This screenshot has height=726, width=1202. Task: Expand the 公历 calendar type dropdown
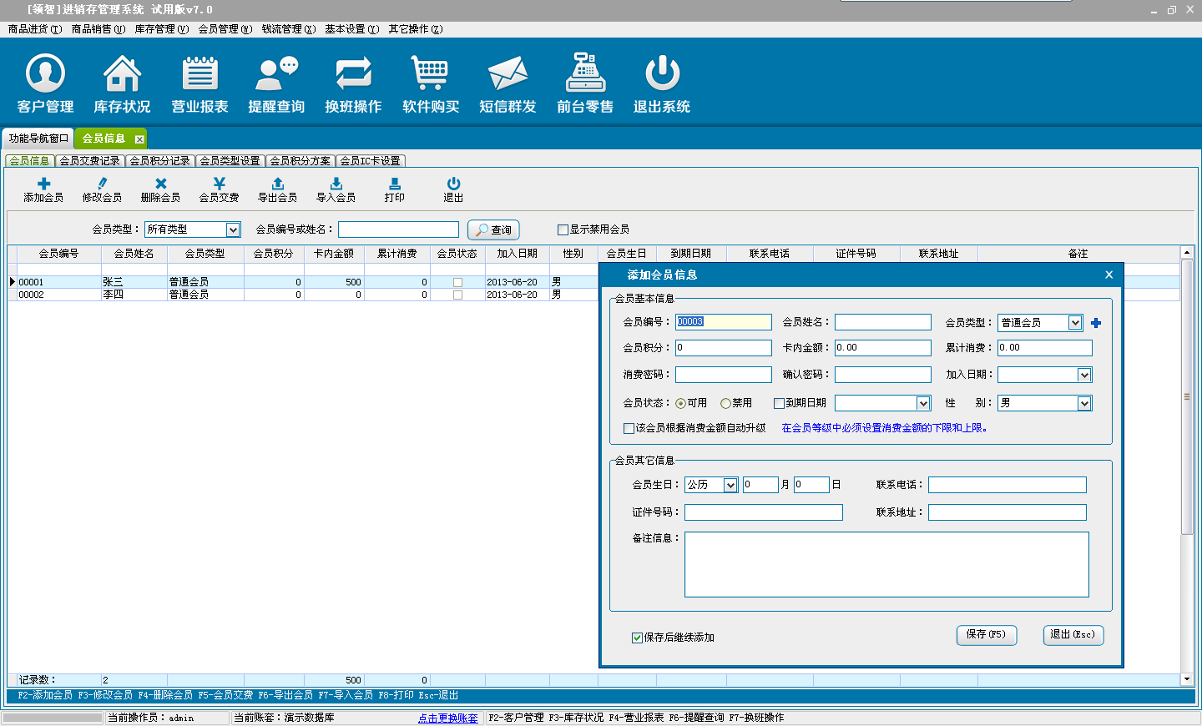730,486
